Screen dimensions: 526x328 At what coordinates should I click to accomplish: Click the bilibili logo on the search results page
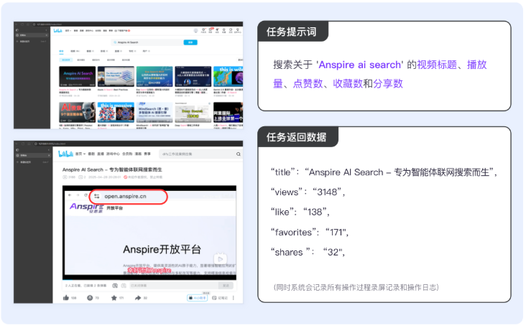tap(57, 31)
